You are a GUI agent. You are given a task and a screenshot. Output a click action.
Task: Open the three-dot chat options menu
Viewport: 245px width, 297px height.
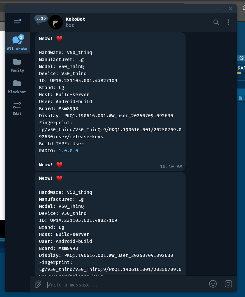[x=228, y=22]
